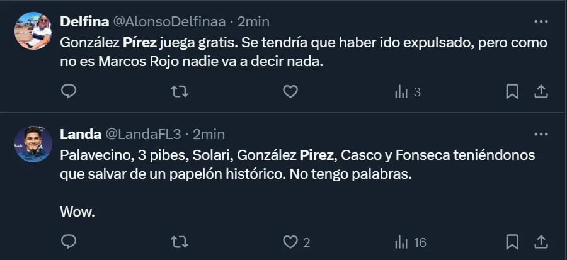Bookmark Delfina's tweet
The width and height of the screenshot is (567, 260).
pos(512,92)
